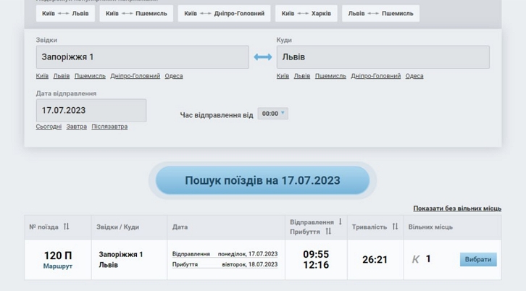Select popular route Київ — Дніпро-Головний
The width and height of the screenshot is (526, 291).
[x=224, y=14]
